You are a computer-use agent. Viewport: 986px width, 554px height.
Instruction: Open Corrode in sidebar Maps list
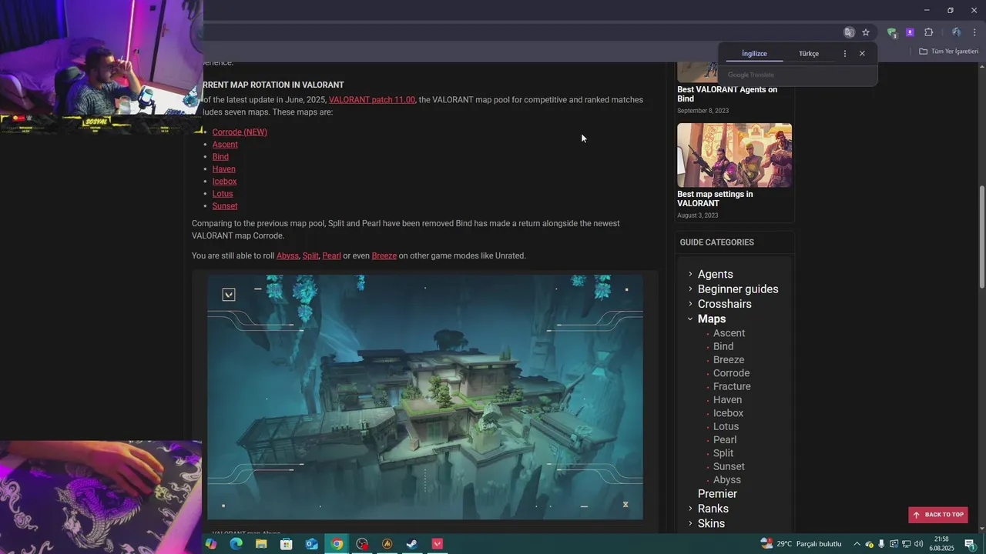(731, 373)
